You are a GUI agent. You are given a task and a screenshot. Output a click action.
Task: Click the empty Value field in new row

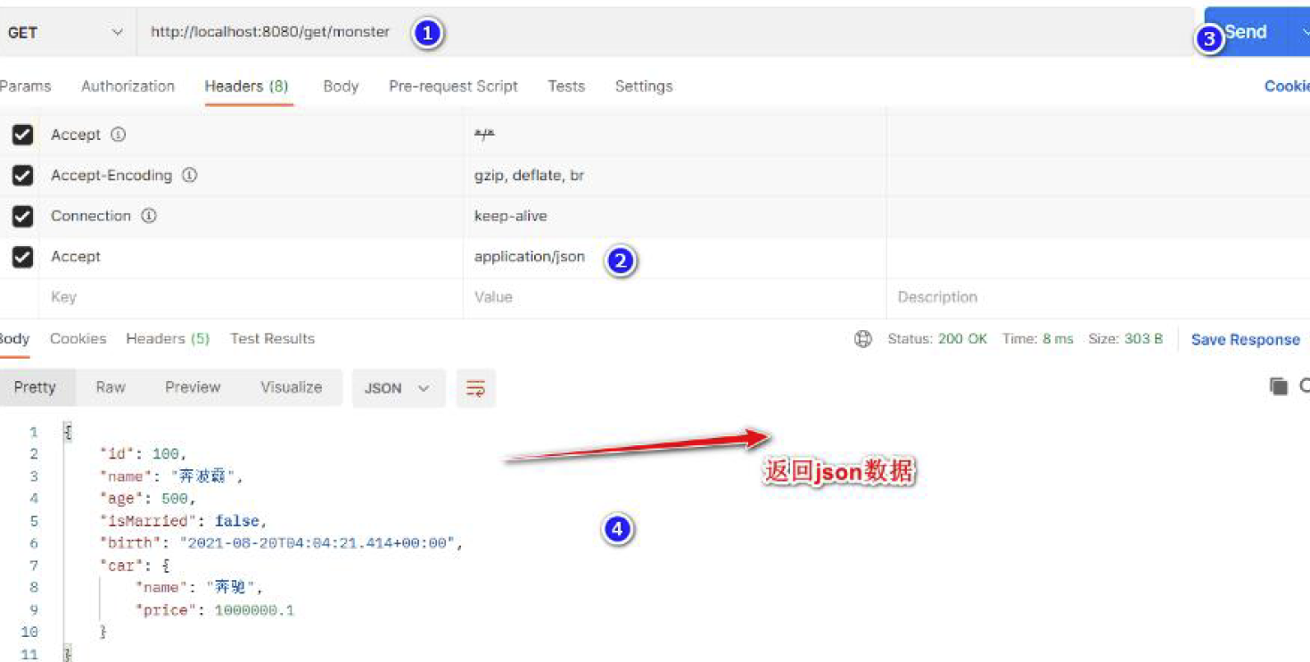[674, 297]
